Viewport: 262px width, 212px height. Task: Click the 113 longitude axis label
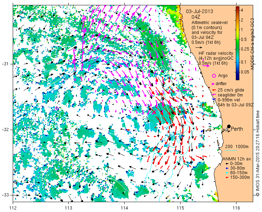(68, 208)
